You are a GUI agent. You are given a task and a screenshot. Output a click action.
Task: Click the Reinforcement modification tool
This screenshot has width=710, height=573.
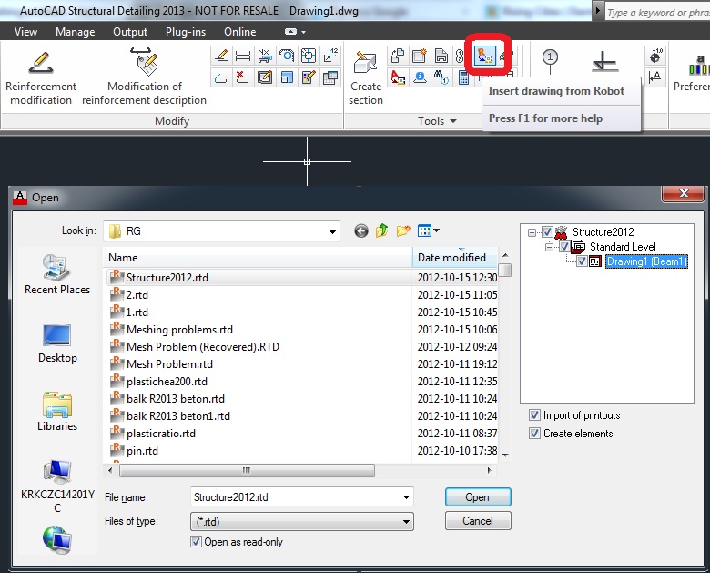(40, 77)
